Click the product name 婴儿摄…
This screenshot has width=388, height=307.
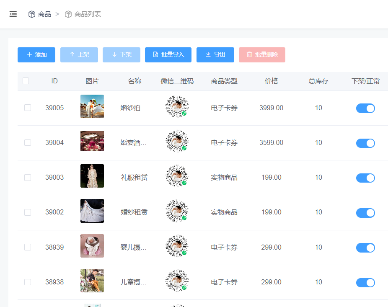click(133, 247)
